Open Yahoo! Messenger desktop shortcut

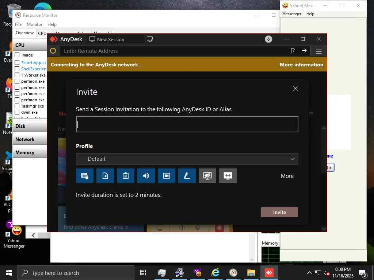(x=14, y=234)
